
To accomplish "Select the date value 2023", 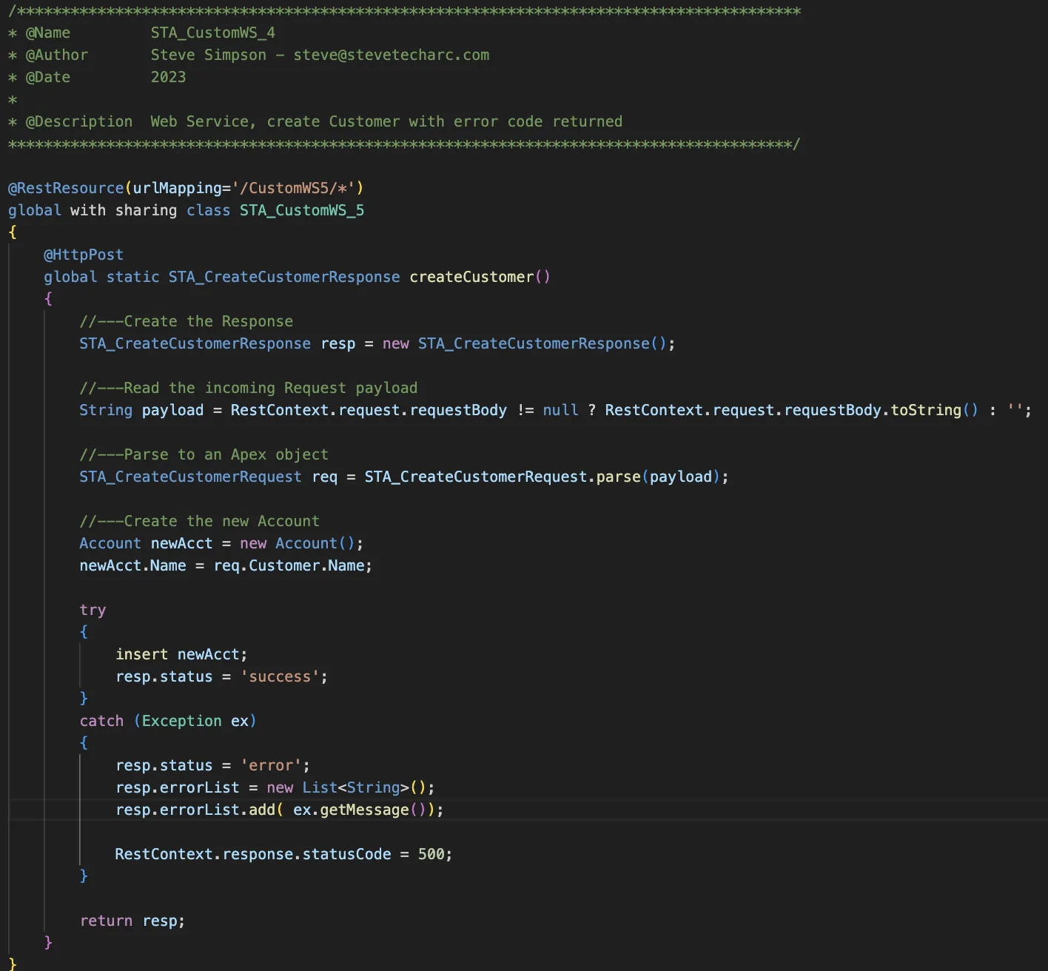I will (169, 77).
